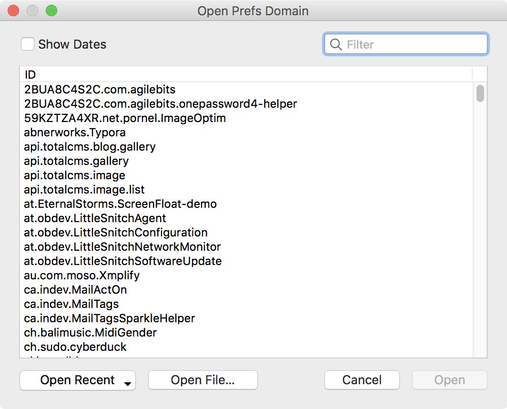Select the api.totalcms.image row
Screen dimensions: 507x409
(x=246, y=175)
